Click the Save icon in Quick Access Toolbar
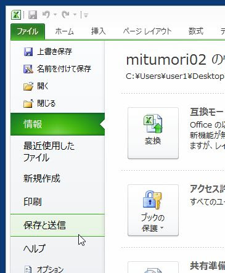Image resolution: width=225 pixels, height=273 pixels. (33, 15)
